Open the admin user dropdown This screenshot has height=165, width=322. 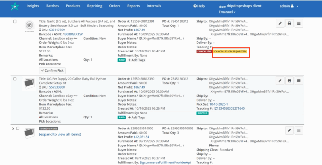[289, 6]
